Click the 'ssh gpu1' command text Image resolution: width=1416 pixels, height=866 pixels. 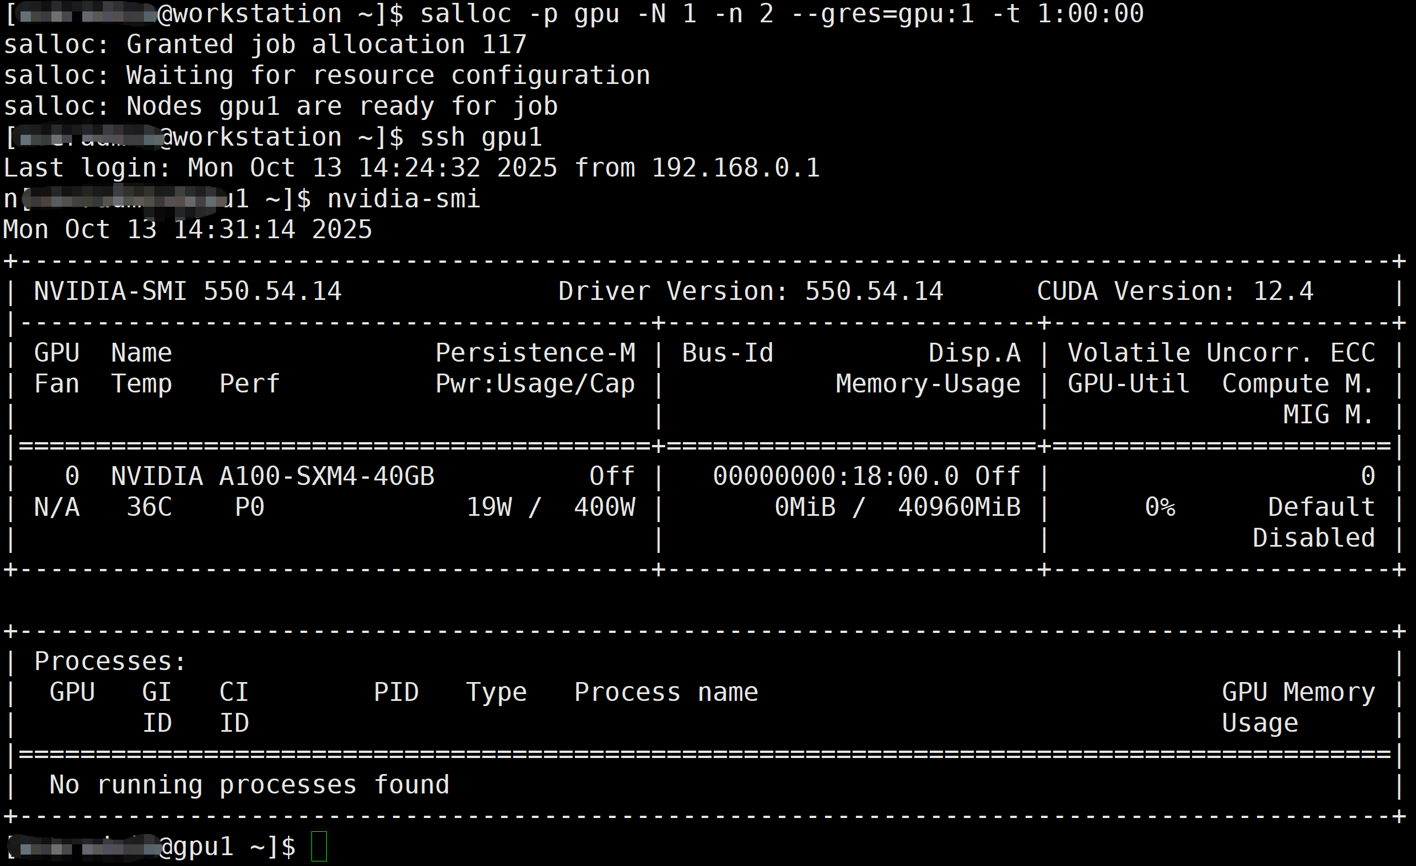point(481,137)
